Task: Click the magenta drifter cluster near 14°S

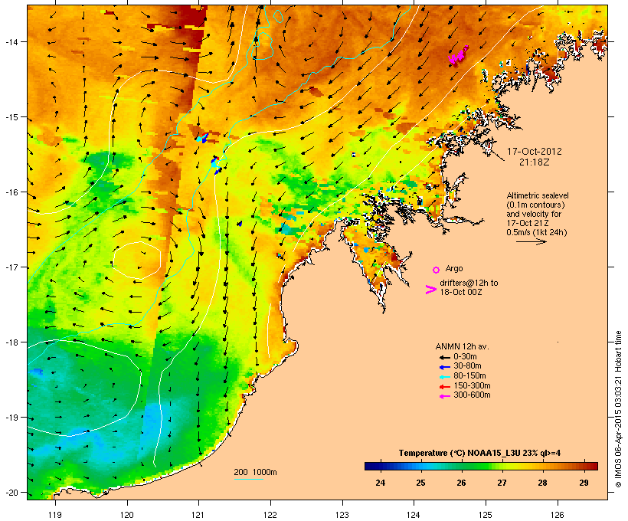Action: 458,55
